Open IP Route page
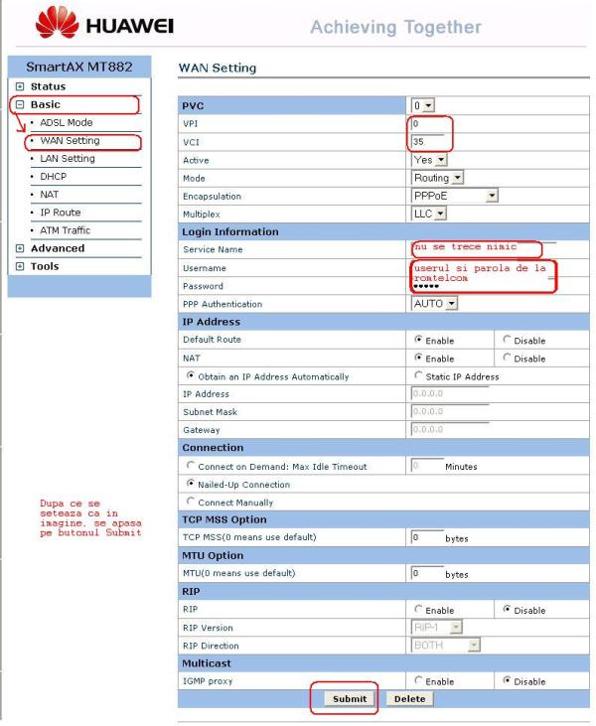The image size is (596, 726). (x=61, y=213)
